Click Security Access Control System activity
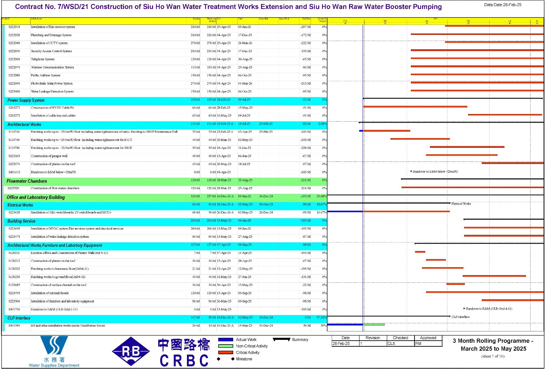Screen dimensions: 545x369 pos(51,51)
